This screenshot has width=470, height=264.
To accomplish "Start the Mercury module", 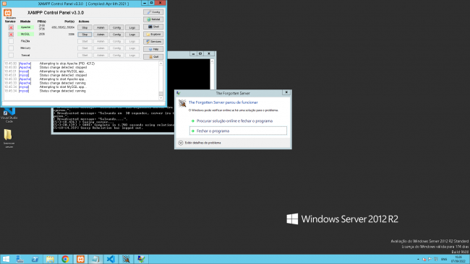I will point(85,48).
